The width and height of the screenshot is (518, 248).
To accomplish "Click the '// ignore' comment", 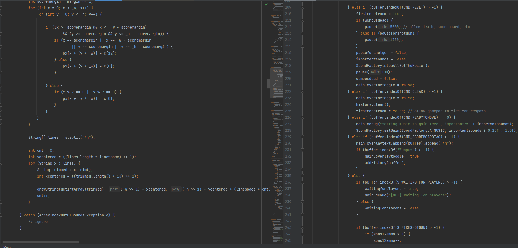I will 38,222.
